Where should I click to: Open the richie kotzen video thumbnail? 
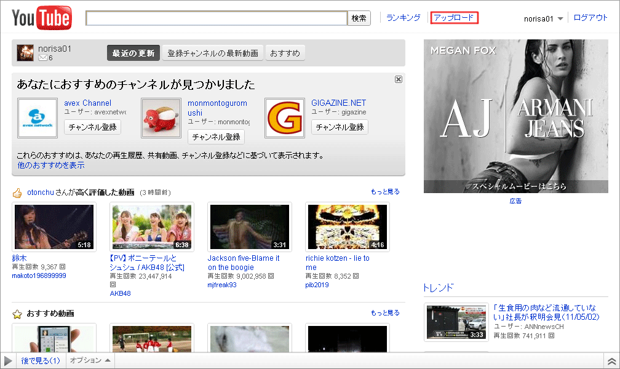348,226
